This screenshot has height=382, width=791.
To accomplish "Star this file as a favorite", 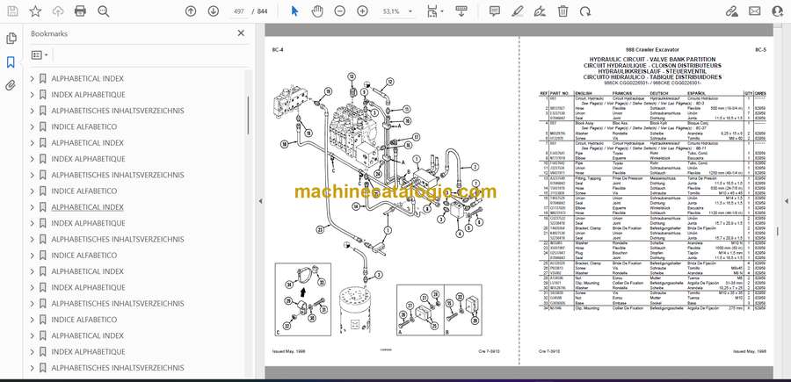I will 35,11.
